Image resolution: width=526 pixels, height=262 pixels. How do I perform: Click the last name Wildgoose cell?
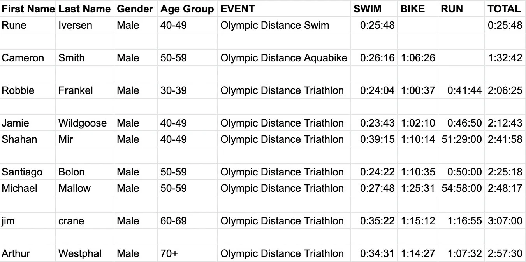(83, 123)
